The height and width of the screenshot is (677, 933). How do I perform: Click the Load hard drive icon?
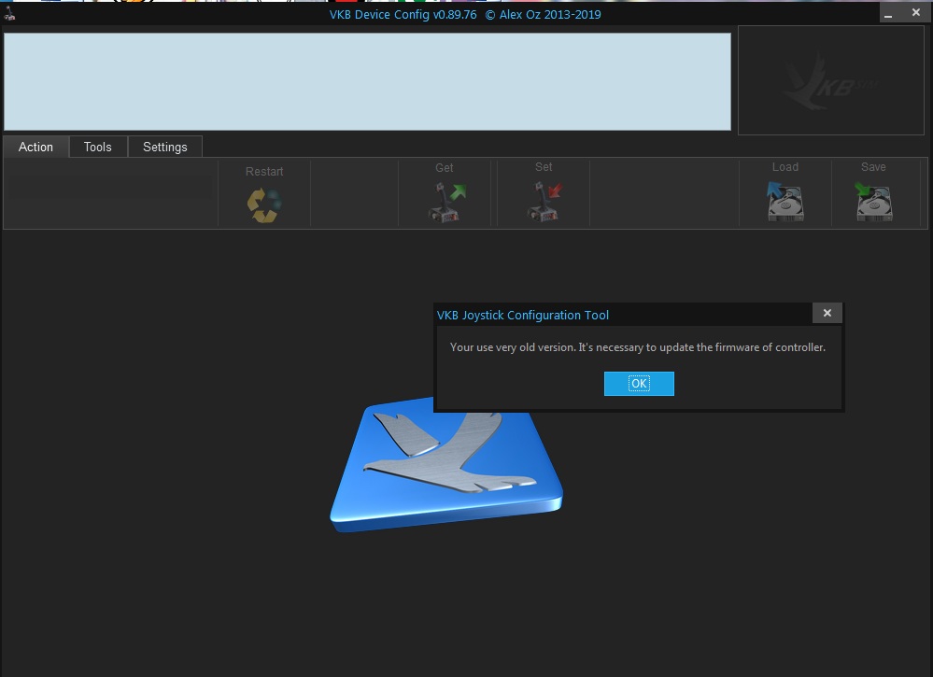click(x=785, y=202)
